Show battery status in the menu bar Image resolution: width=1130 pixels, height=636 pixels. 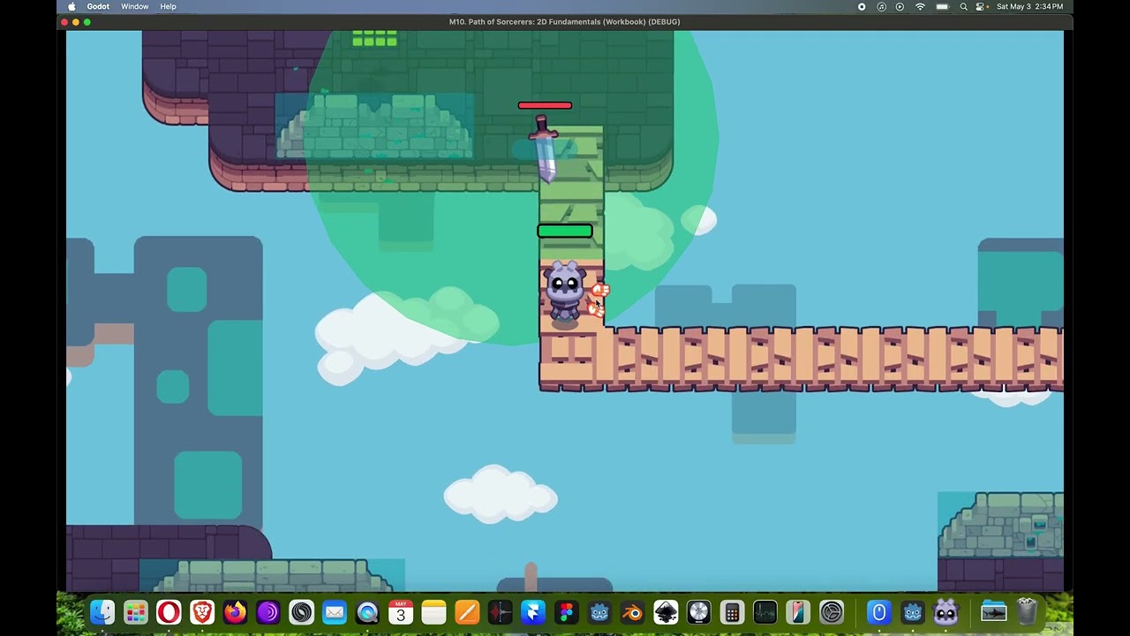tap(942, 6)
